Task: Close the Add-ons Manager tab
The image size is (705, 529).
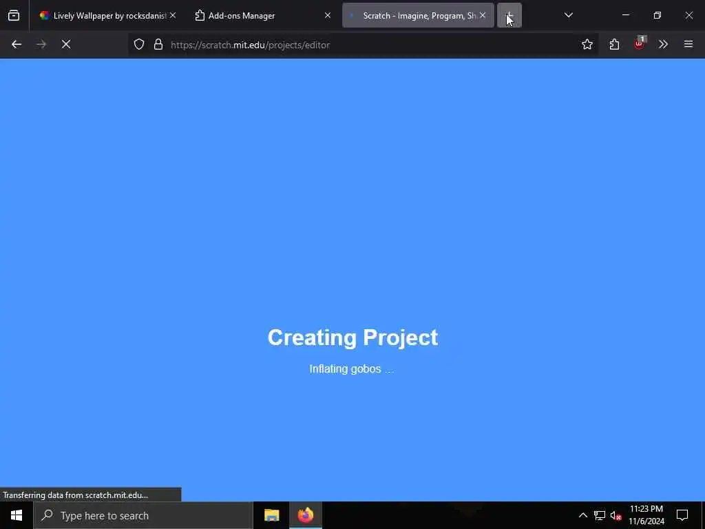Action: pyautogui.click(x=328, y=16)
